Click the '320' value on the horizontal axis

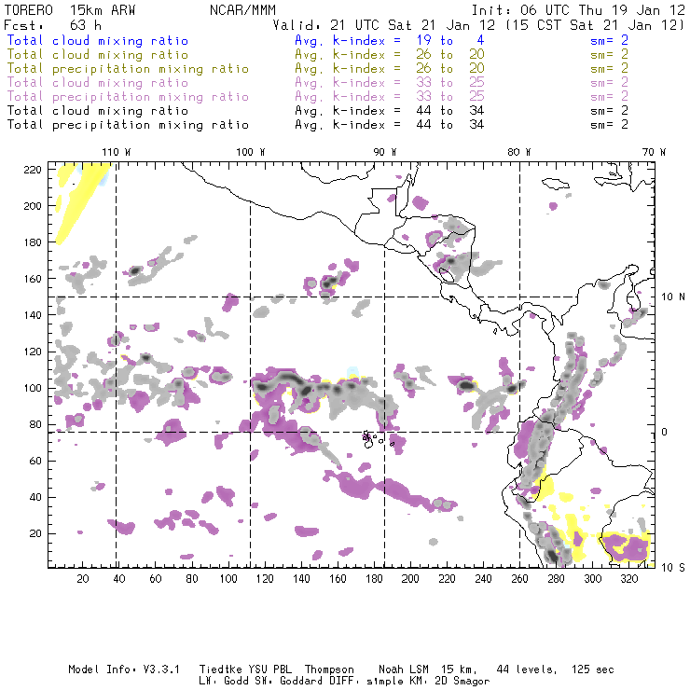point(629,579)
